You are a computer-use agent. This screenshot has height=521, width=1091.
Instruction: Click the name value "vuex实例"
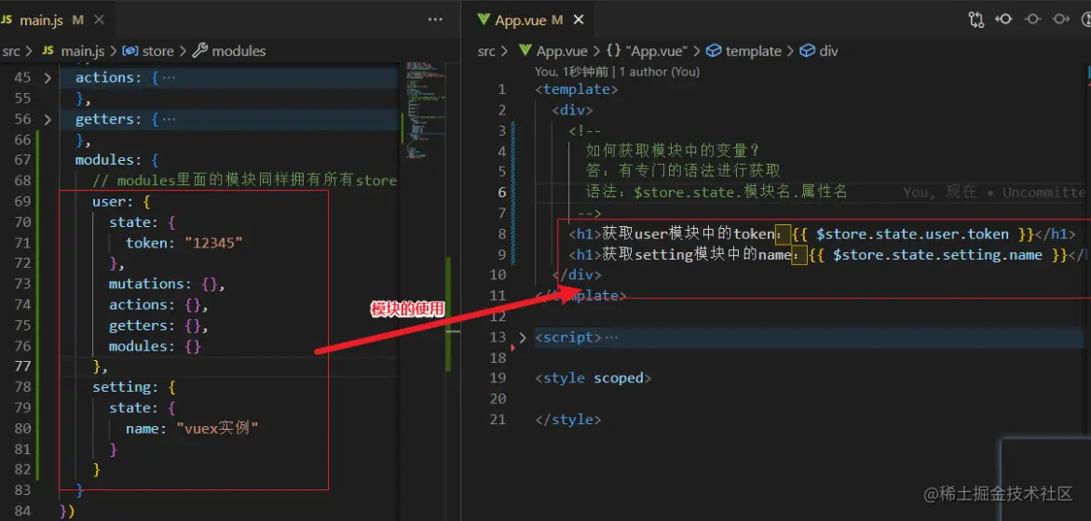click(x=217, y=429)
